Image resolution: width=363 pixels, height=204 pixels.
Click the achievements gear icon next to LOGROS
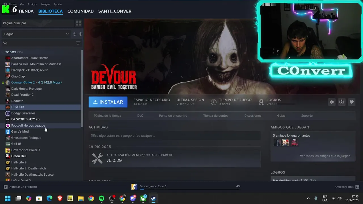pos(261,102)
